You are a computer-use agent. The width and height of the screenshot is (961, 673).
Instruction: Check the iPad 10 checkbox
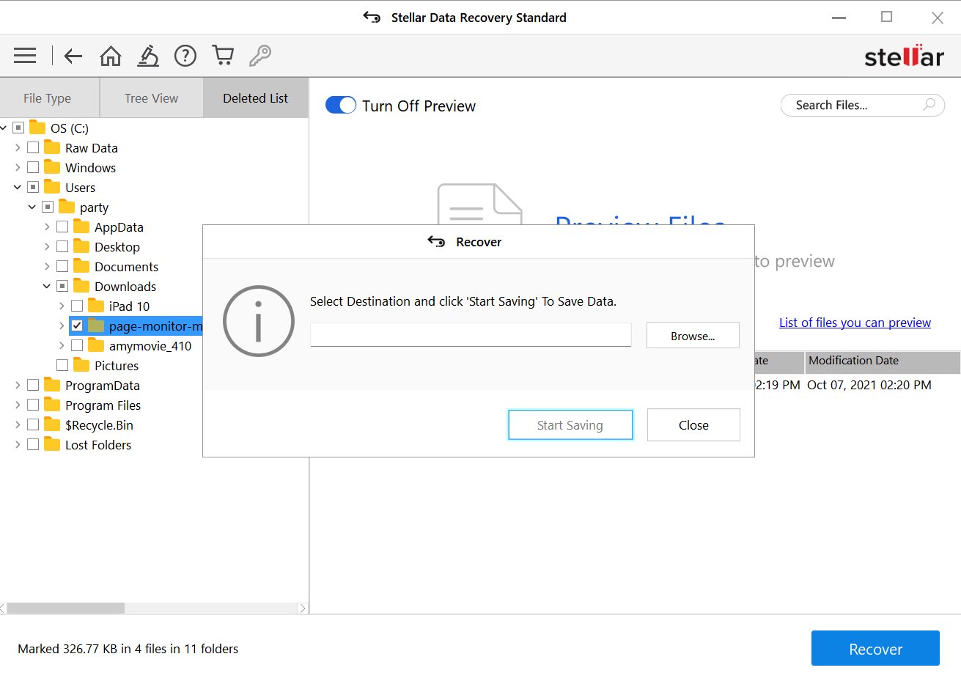pyautogui.click(x=77, y=306)
